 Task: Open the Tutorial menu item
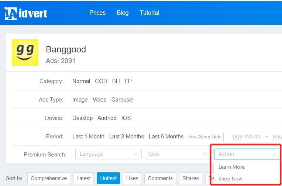(149, 13)
